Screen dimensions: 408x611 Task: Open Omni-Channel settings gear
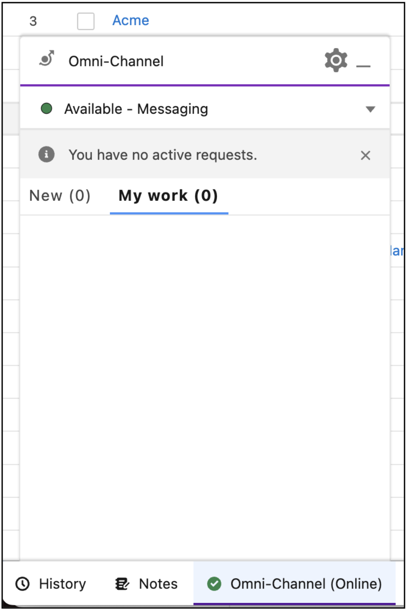336,60
